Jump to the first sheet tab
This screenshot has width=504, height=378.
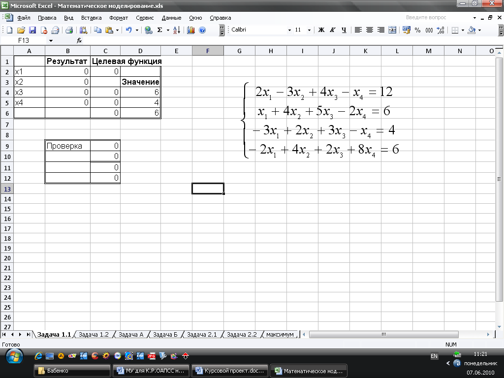click(x=4, y=335)
